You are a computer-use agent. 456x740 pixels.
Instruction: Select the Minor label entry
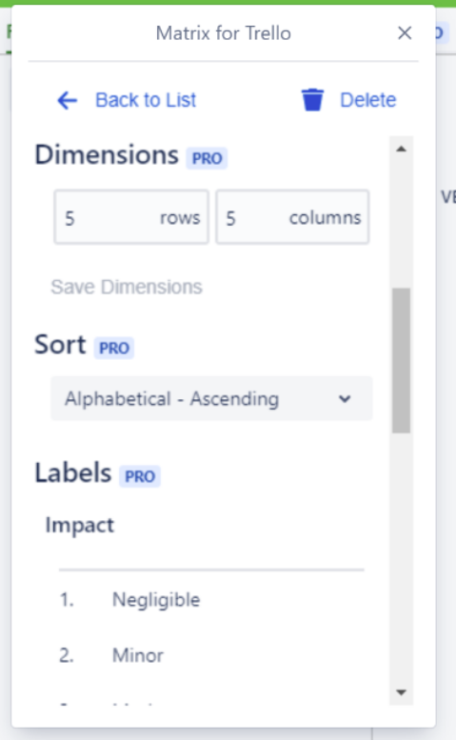[x=138, y=655]
